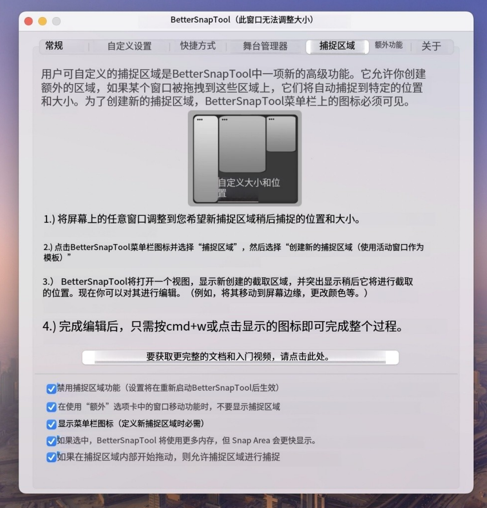Close the BetterSnapTool window with red button
This screenshot has height=508, width=487.
point(28,21)
